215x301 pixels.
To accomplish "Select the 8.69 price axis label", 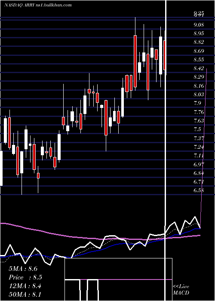I will [x=199, y=51].
